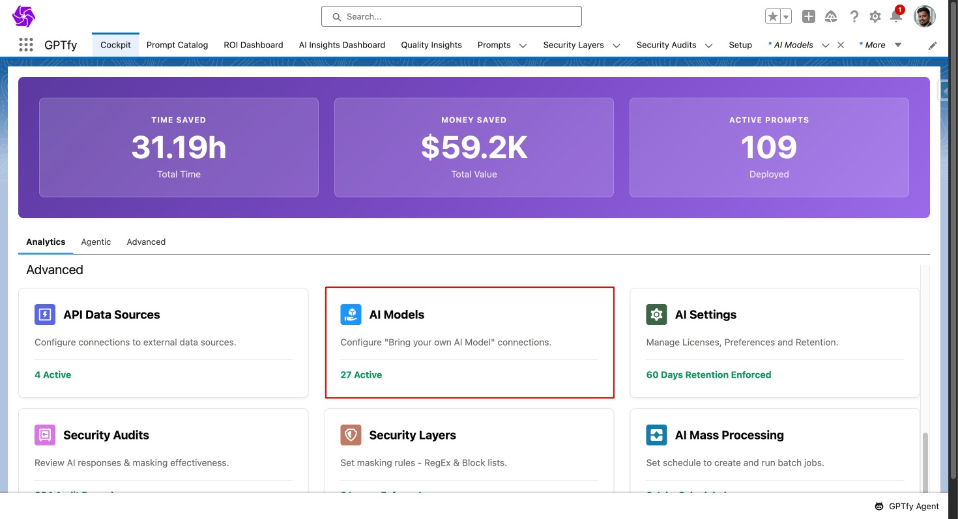The height and width of the screenshot is (519, 958).
Task: Click the global actions plus icon
Action: pyautogui.click(x=809, y=17)
